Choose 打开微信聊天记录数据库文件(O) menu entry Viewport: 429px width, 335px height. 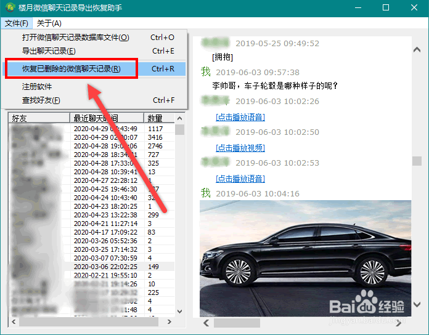tap(94, 38)
